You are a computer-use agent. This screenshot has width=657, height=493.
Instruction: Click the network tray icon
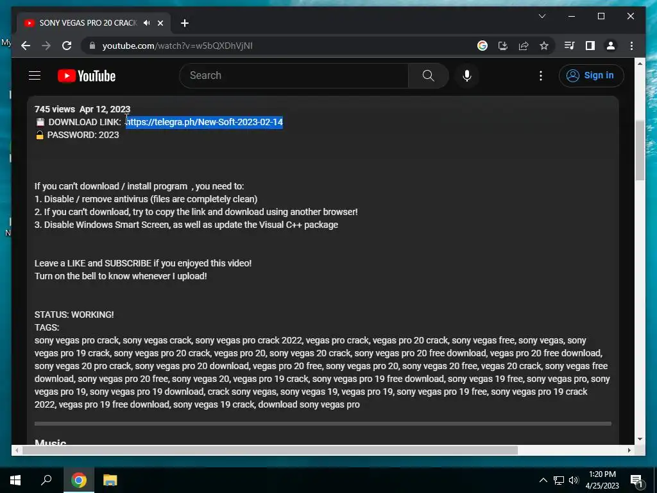[559, 480]
